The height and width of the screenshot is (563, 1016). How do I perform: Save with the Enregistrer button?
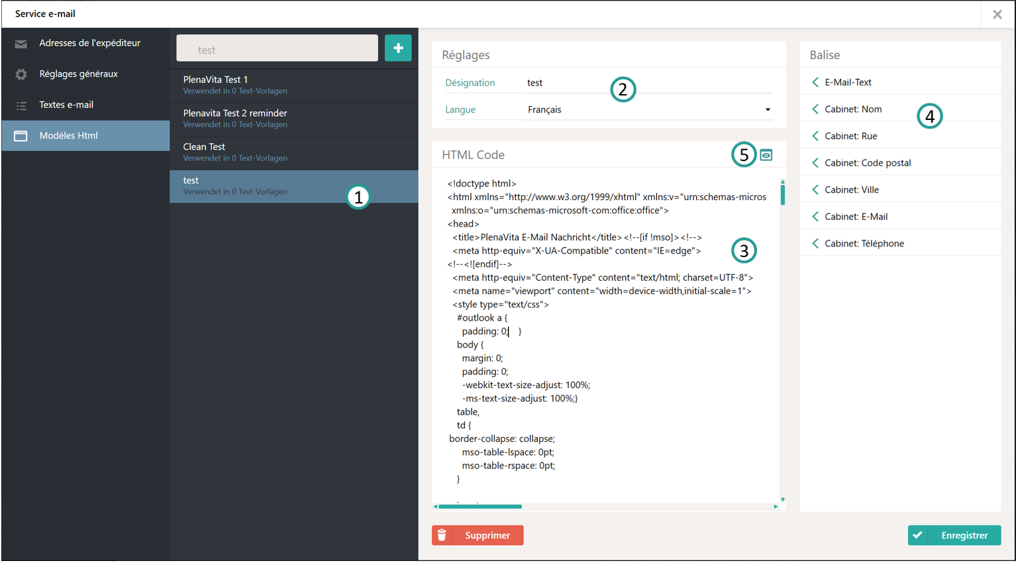(954, 535)
